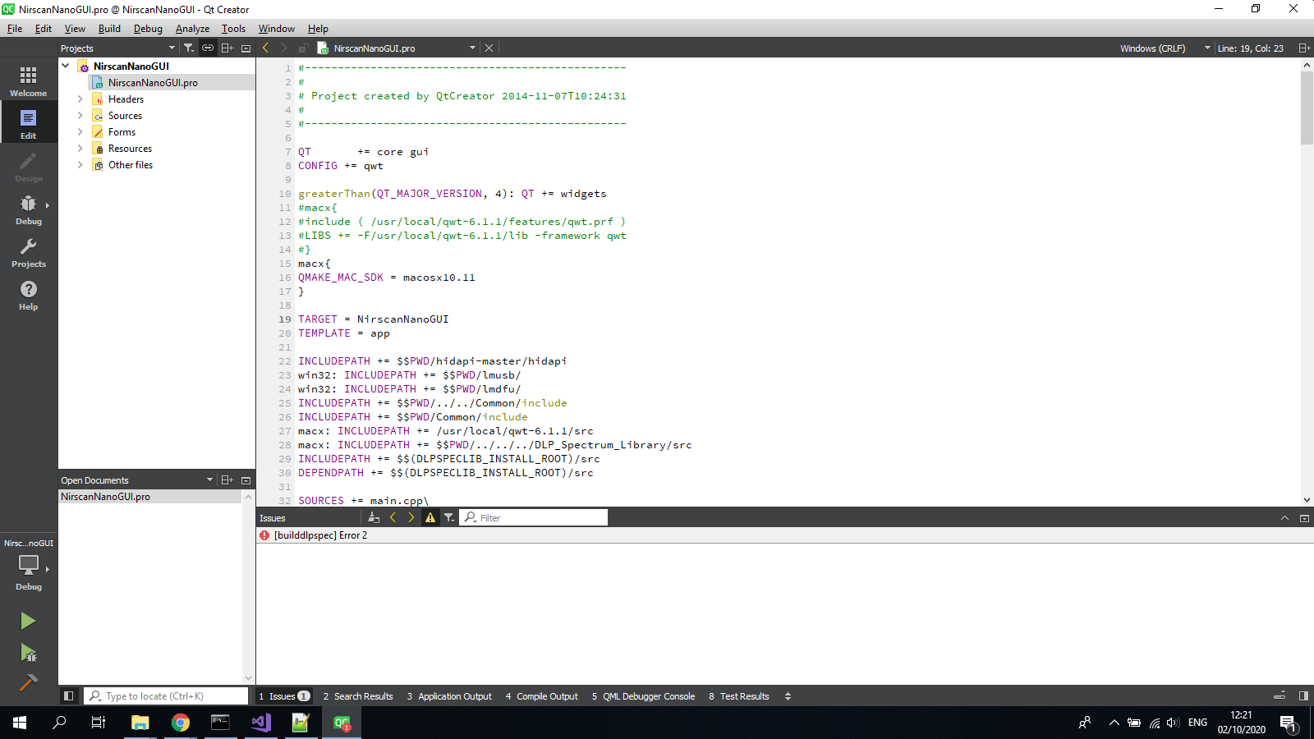This screenshot has height=739, width=1314.
Task: Open Help mode
Action: pos(29,294)
